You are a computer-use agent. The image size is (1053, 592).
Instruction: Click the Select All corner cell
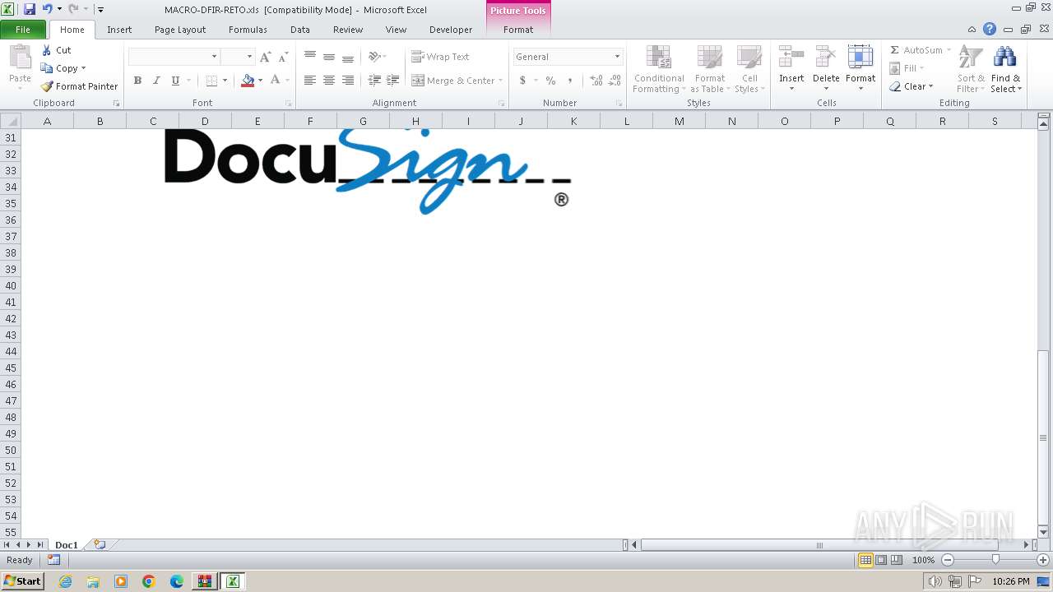coord(11,121)
